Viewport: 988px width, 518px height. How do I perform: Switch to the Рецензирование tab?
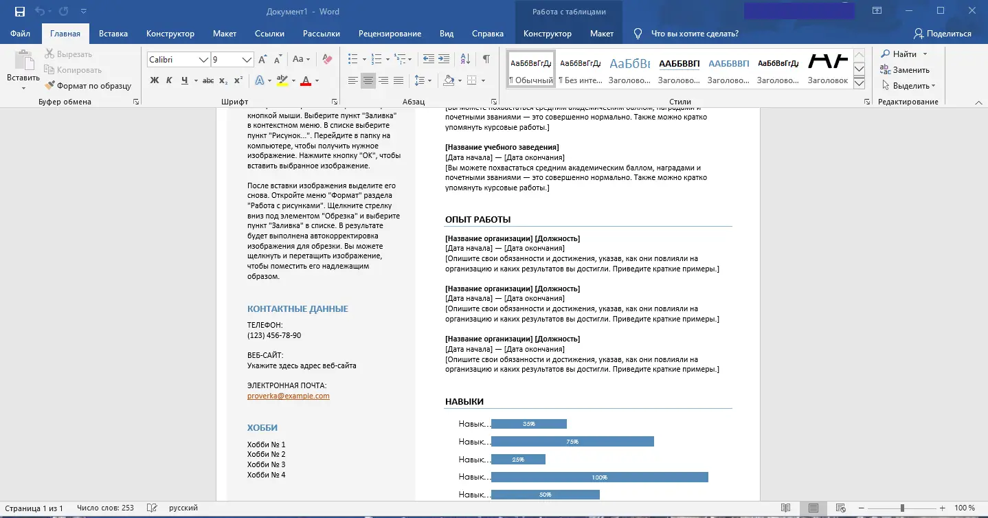390,34
